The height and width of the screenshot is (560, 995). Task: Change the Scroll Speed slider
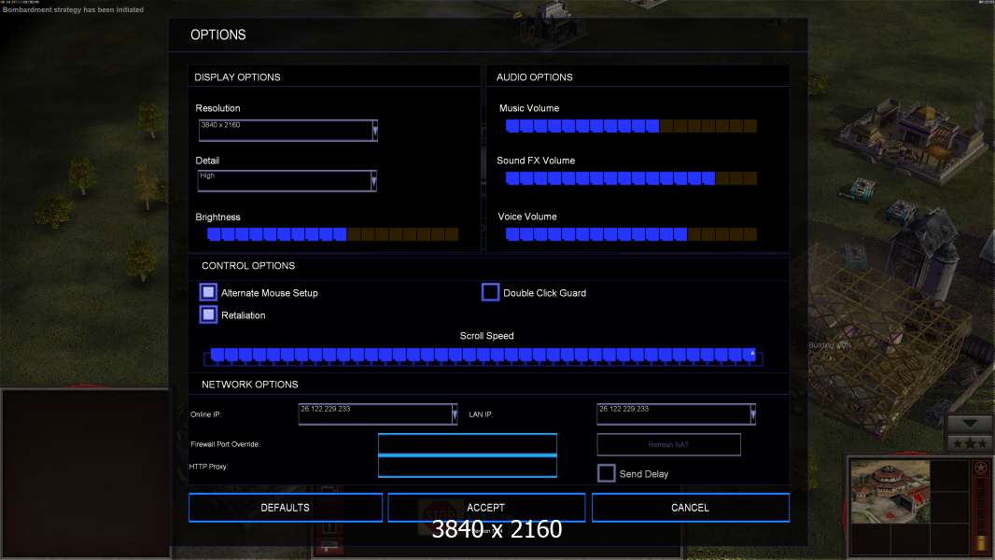click(x=483, y=356)
